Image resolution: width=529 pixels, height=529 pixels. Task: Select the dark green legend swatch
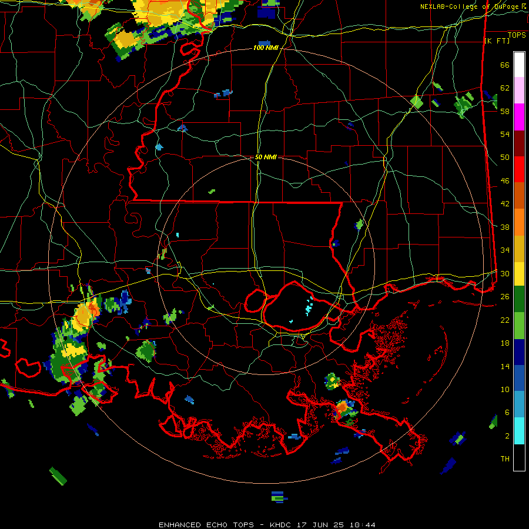(x=519, y=299)
